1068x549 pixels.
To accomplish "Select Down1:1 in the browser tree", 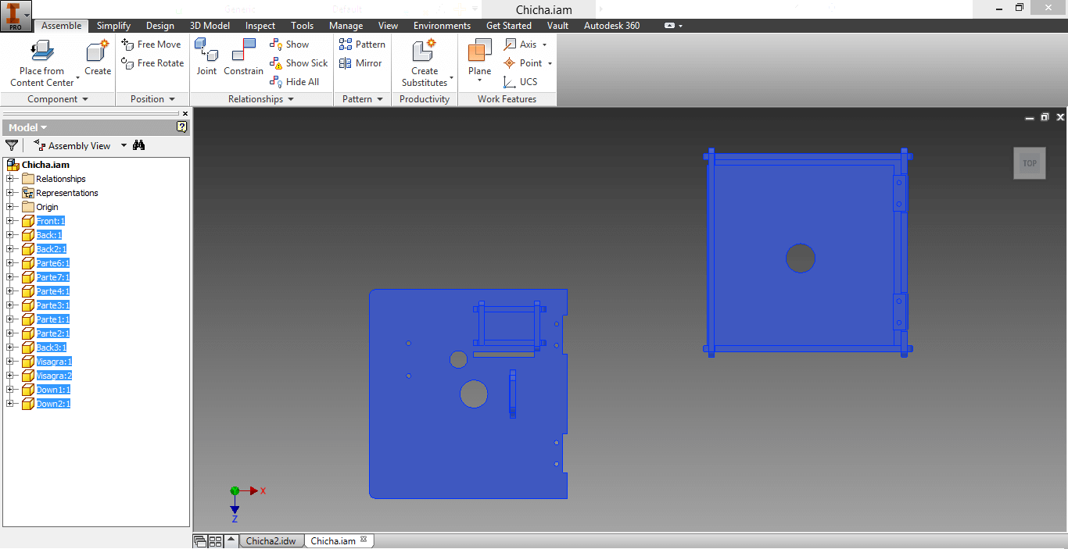I will click(53, 390).
